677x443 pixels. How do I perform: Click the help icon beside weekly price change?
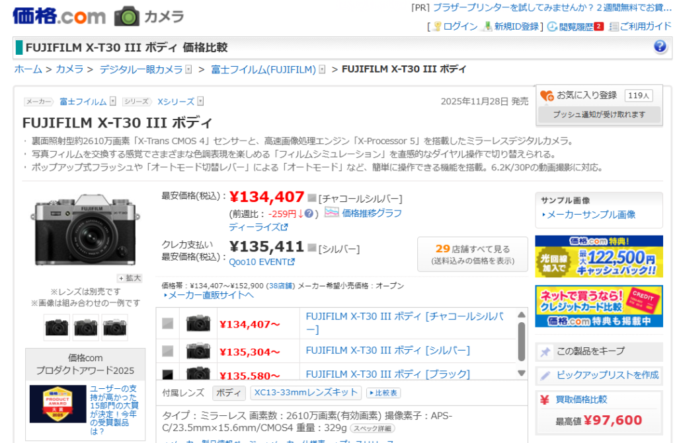[x=309, y=213]
